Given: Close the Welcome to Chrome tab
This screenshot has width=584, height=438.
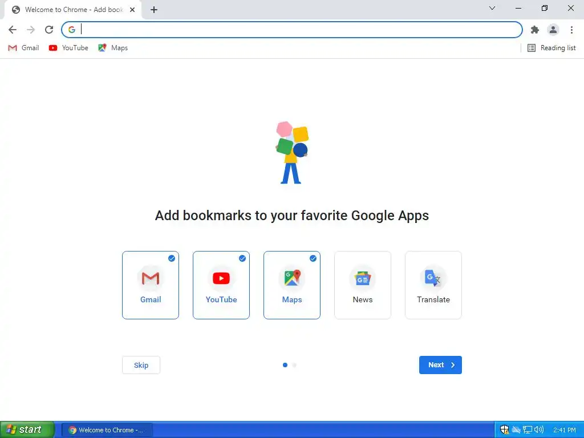Looking at the screenshot, I should tap(132, 10).
